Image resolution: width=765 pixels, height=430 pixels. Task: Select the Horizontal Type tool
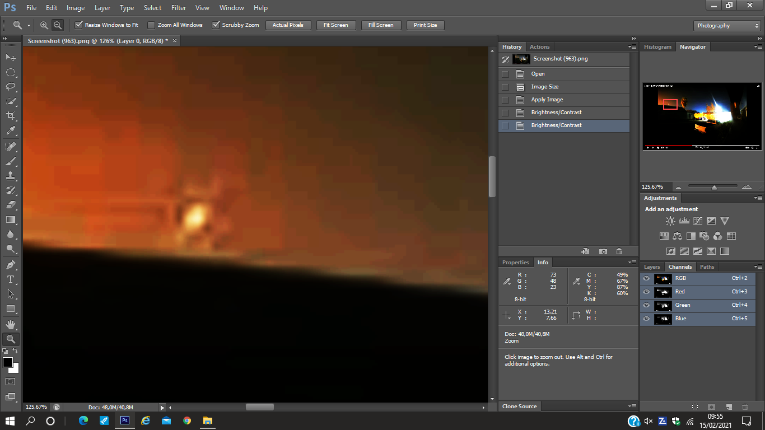11,279
